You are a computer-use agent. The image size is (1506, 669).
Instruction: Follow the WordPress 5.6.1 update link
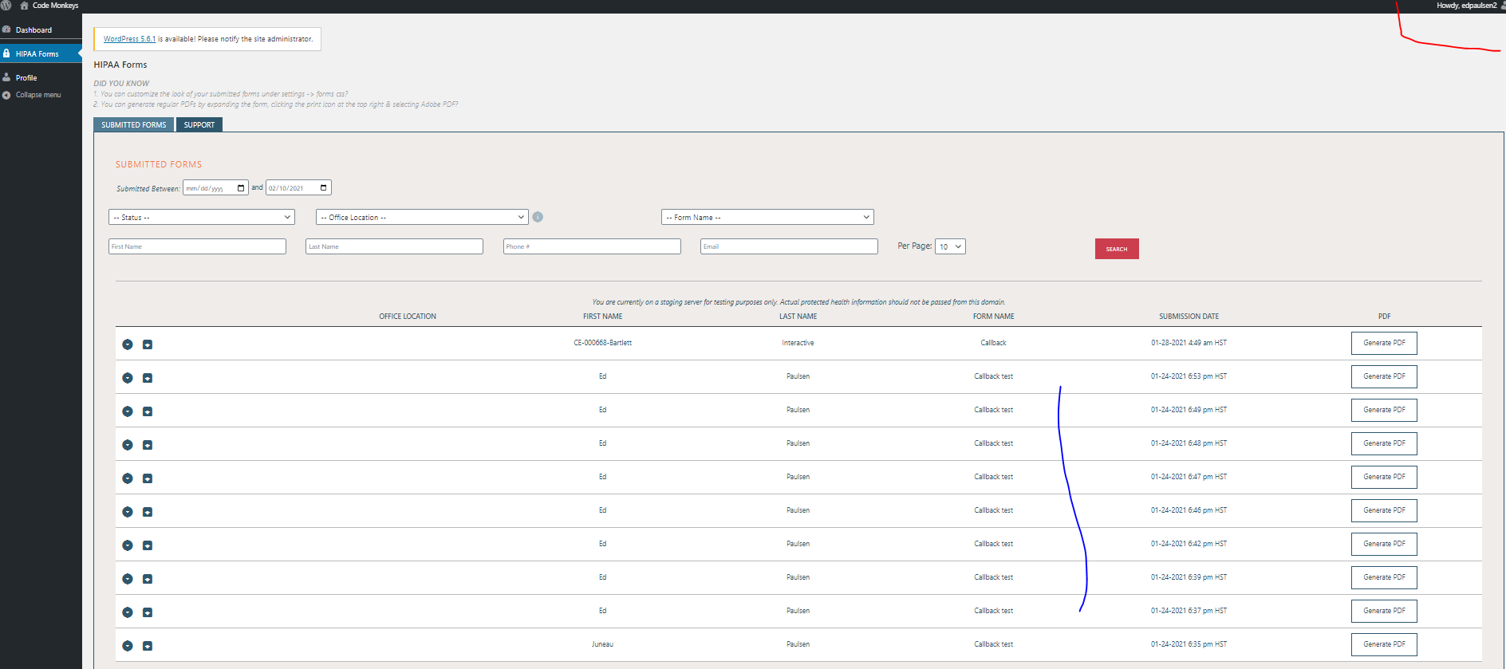[x=129, y=39]
